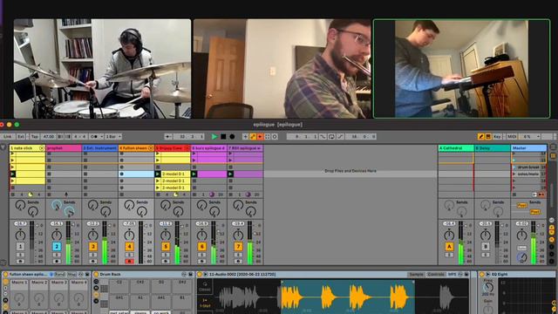This screenshot has width=558, height=314.
Task: Click the Link button in the control bar
Action: [x=7, y=136]
